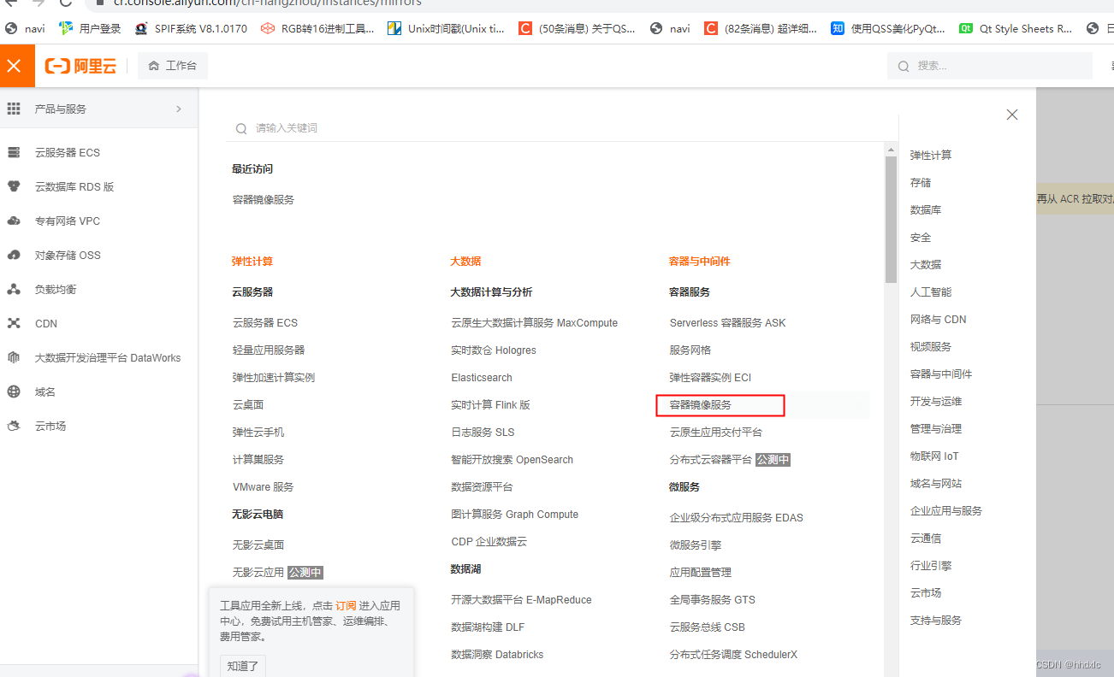Open 实时计算 Flink 版 link
The width and height of the screenshot is (1114, 677).
(x=491, y=405)
